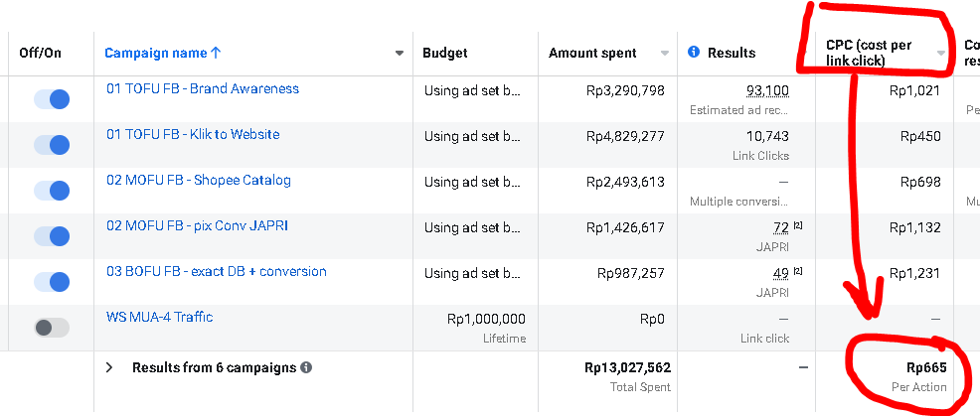Toggle off 02 MOFU FB - Shopee Catalog
Screen dimensions: 980x416
click(x=52, y=191)
